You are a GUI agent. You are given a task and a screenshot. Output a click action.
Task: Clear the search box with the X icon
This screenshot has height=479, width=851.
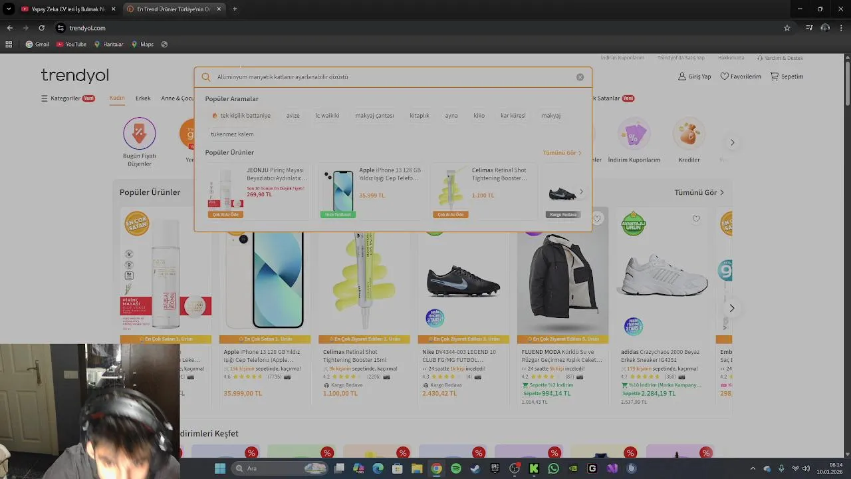(x=580, y=77)
